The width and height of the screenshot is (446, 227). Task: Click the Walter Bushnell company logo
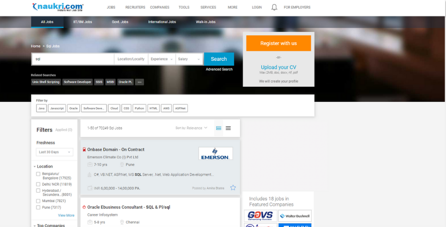(295, 216)
